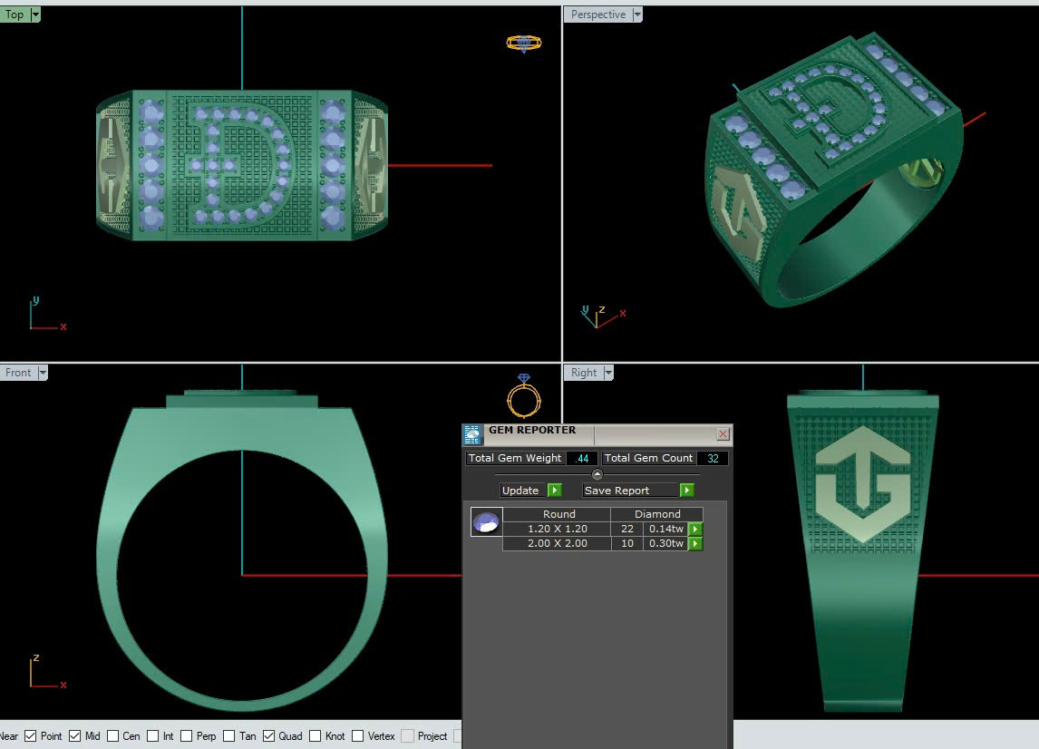The height and width of the screenshot is (749, 1039).
Task: Click the orange ring icon in Front viewport
Action: point(523,395)
